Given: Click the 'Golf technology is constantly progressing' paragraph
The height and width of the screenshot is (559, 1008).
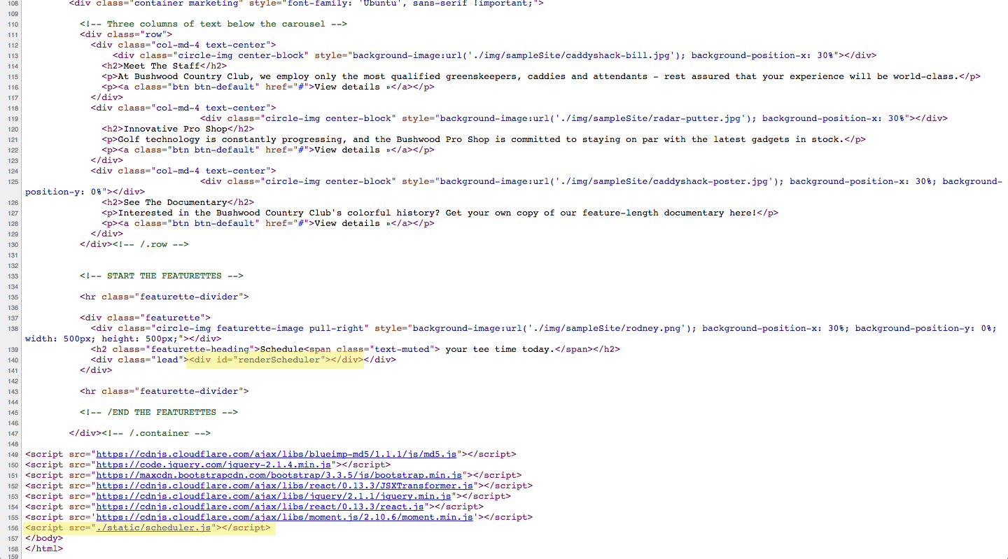Looking at the screenshot, I should click(x=484, y=139).
